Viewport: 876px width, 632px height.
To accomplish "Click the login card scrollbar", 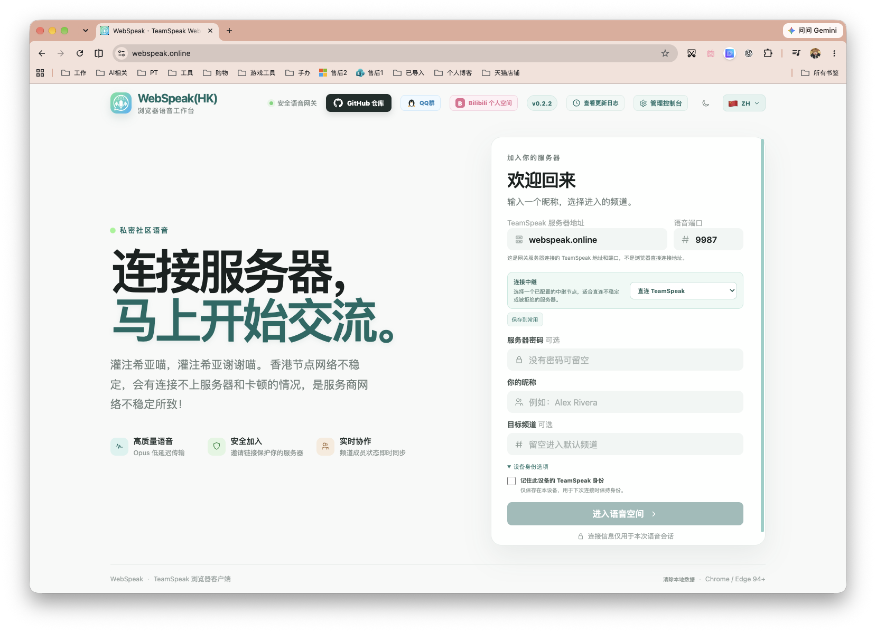I will pos(762,335).
